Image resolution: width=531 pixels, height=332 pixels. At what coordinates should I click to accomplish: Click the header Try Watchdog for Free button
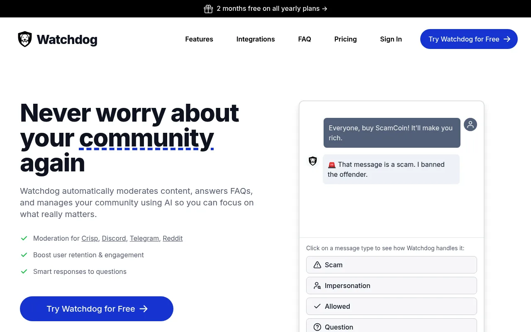(x=469, y=39)
